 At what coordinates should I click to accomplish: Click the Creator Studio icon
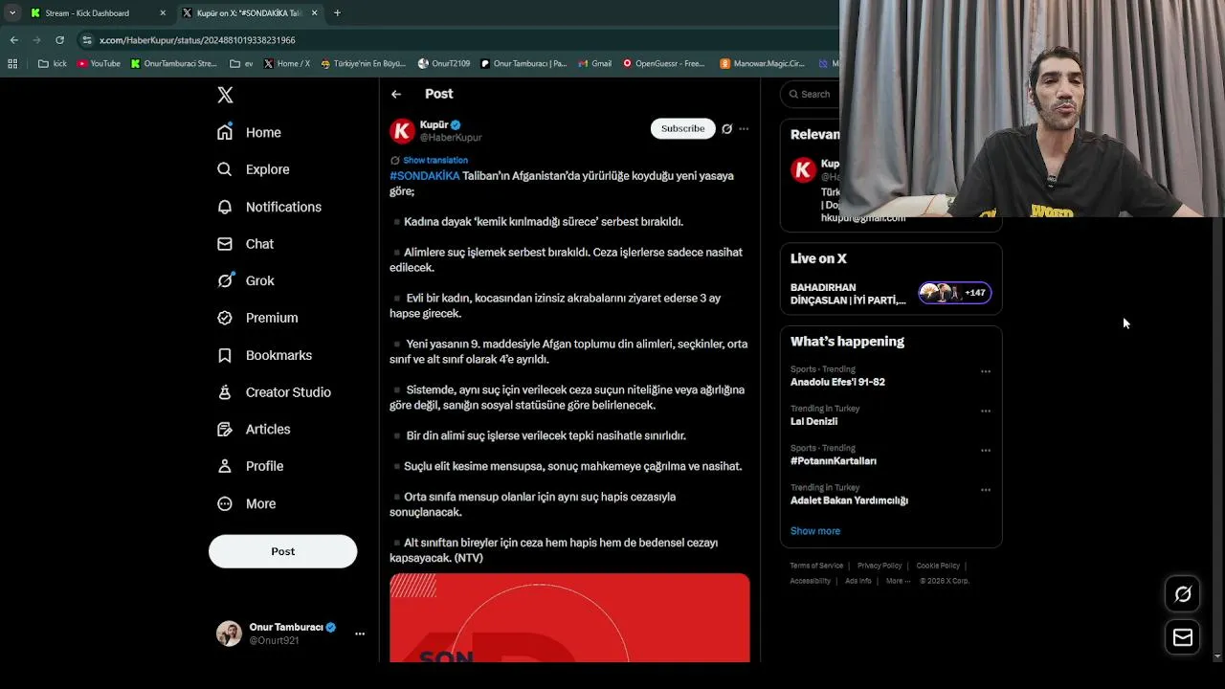[225, 392]
